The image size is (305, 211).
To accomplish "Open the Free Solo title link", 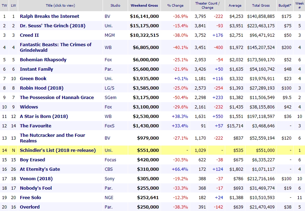I will tap(30, 198).
